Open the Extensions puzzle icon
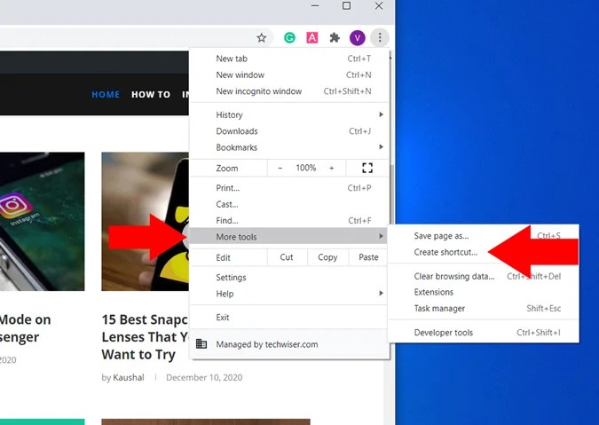 (335, 37)
